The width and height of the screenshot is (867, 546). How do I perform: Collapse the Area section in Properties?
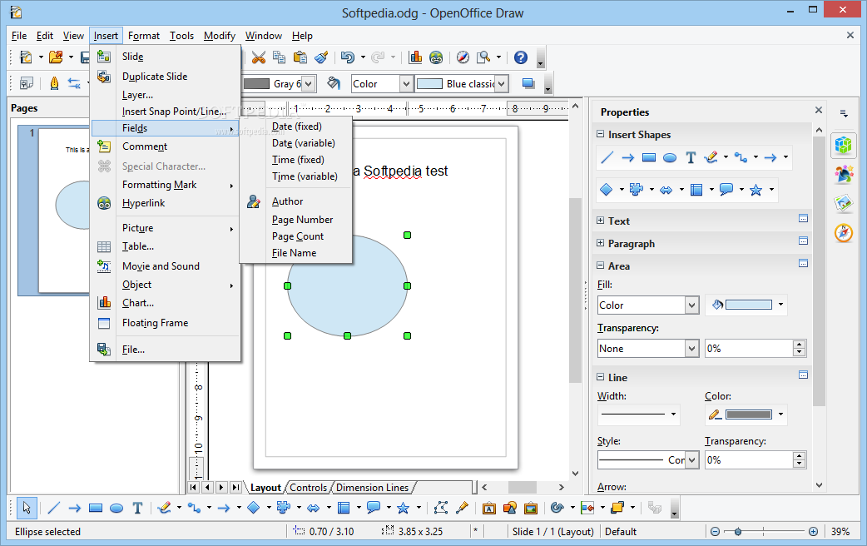click(601, 266)
